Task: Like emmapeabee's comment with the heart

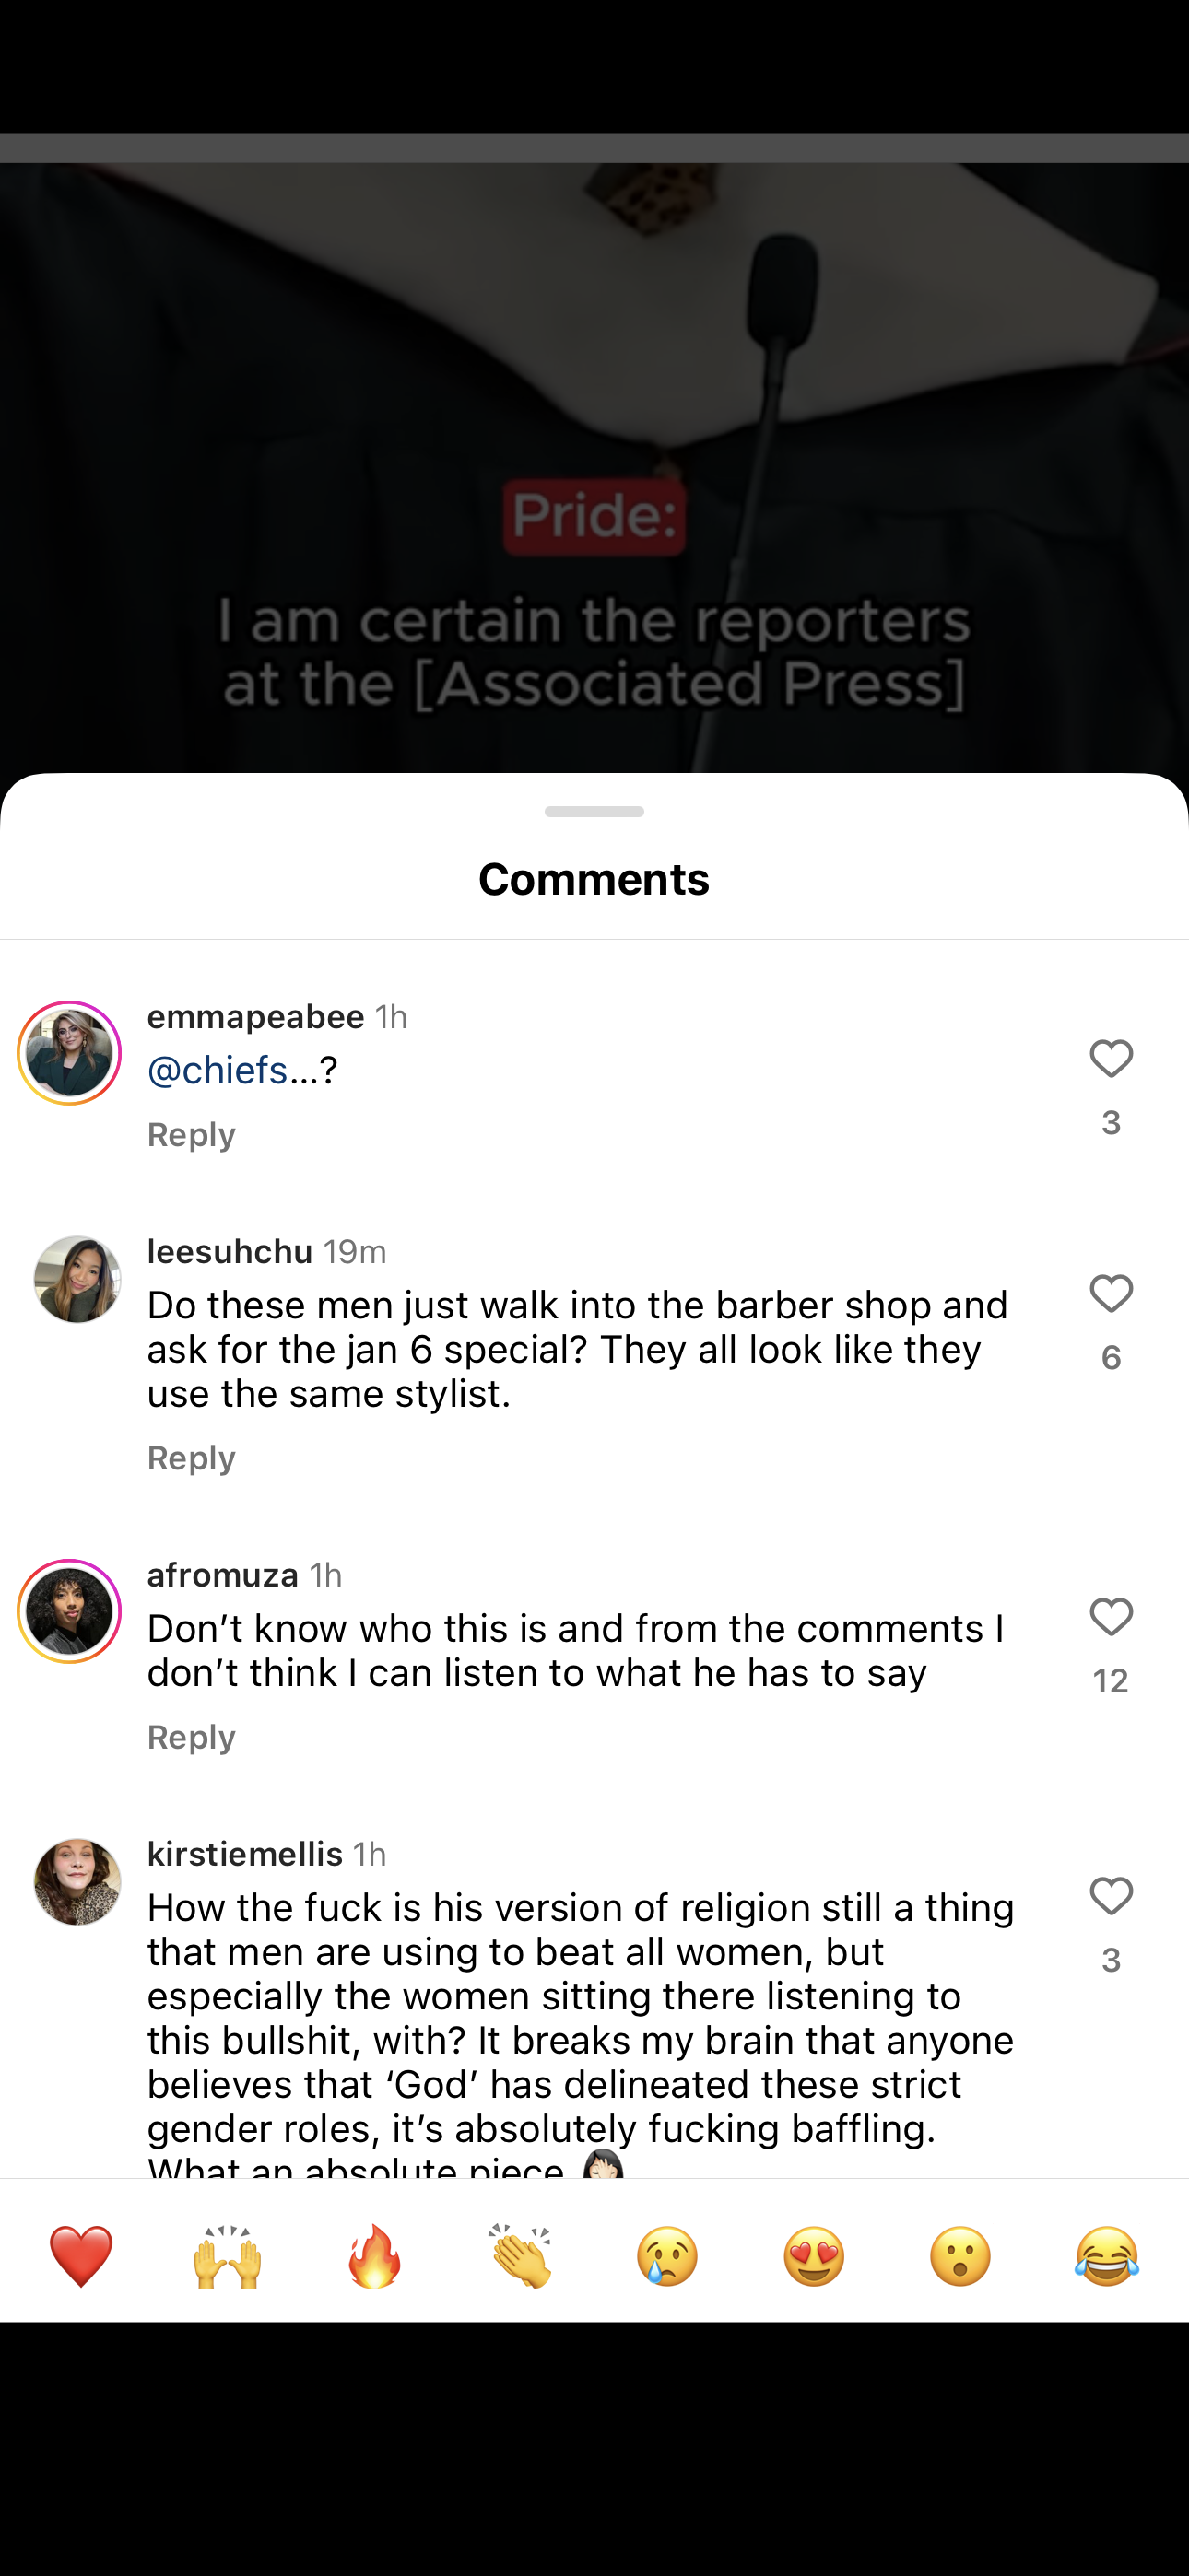Action: (1111, 1059)
